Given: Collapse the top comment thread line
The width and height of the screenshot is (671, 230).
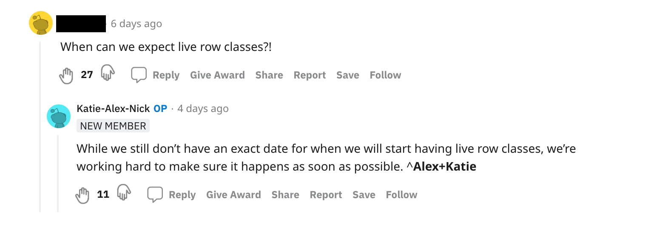Looking at the screenshot, I should 40,126.
